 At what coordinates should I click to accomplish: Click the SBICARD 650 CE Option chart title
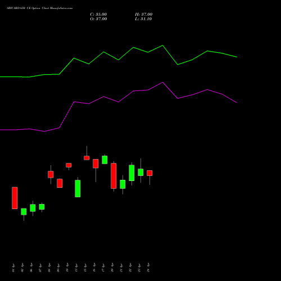[39, 8]
